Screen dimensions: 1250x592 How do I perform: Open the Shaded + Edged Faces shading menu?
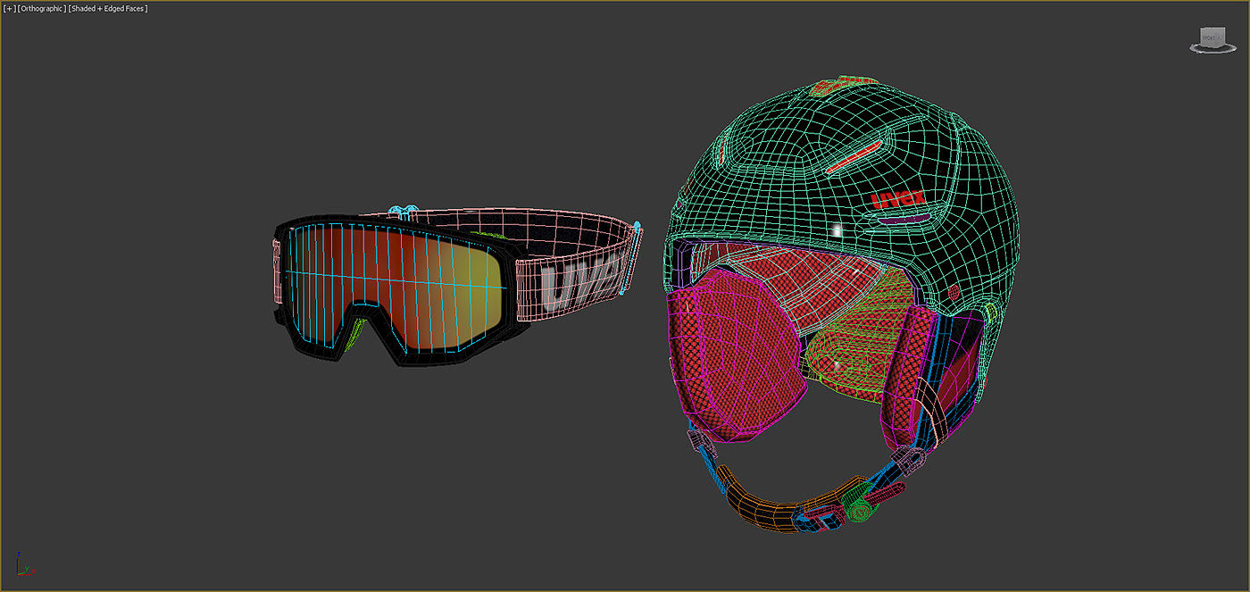[x=108, y=8]
